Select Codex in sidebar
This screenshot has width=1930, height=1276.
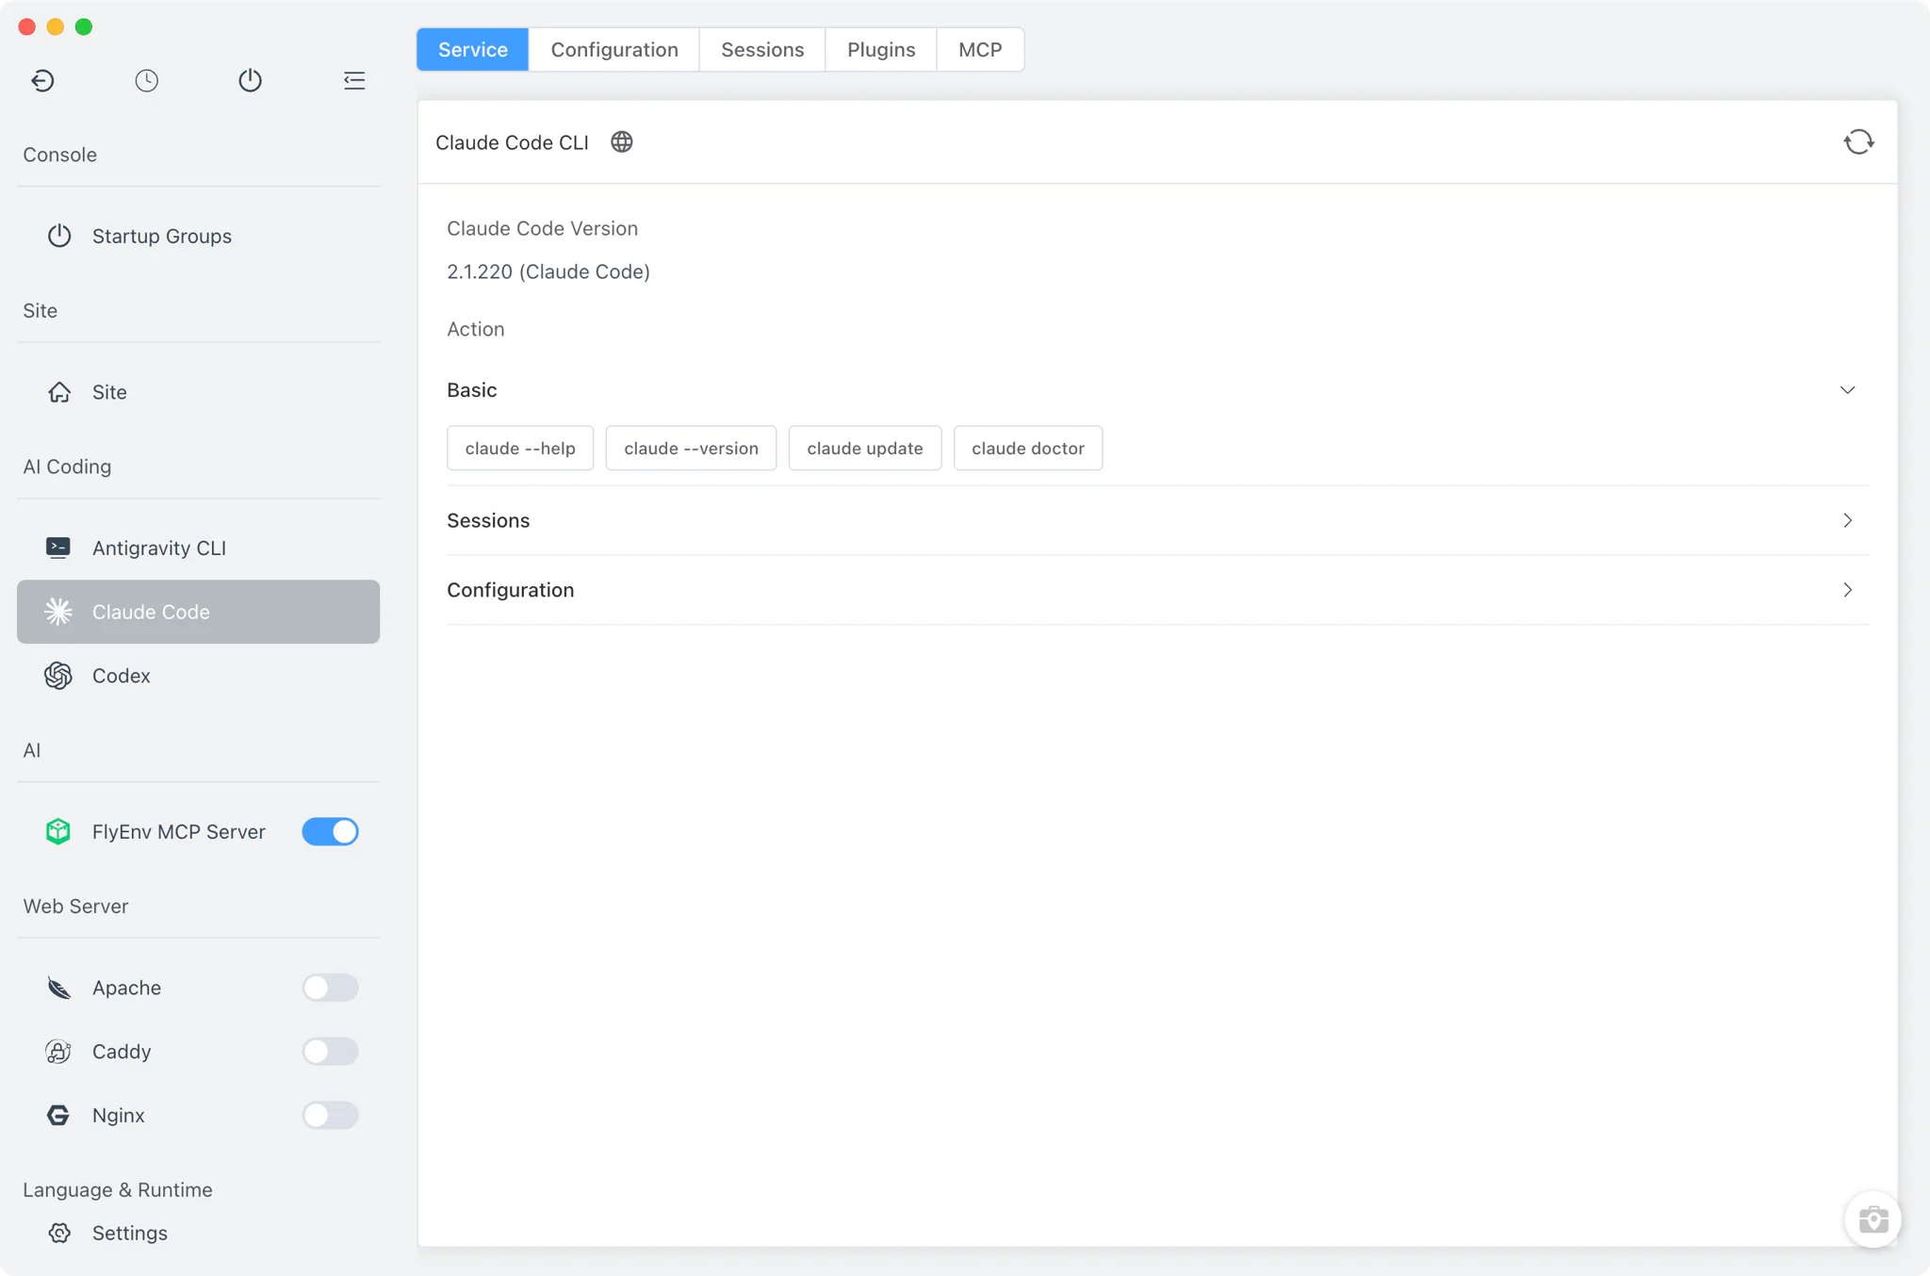(x=198, y=676)
